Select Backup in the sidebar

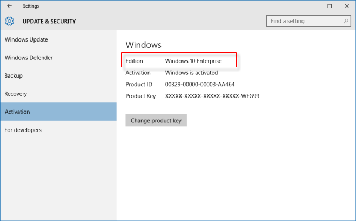[x=58, y=75]
